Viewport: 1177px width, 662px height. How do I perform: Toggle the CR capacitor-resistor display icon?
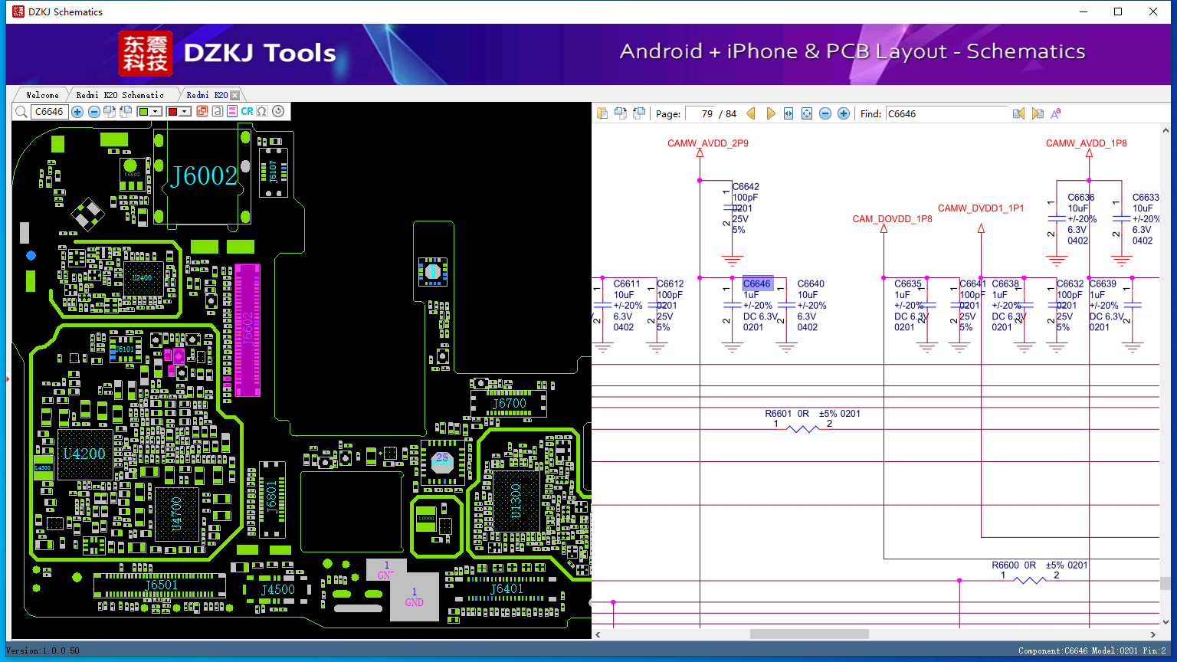[247, 112]
